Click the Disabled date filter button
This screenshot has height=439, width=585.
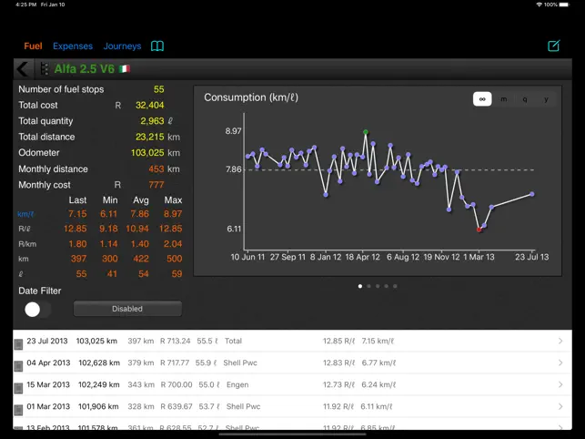tap(127, 309)
